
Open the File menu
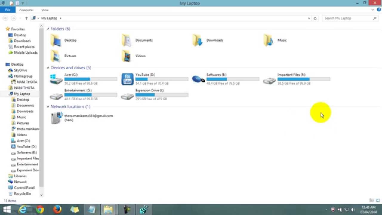click(7, 10)
